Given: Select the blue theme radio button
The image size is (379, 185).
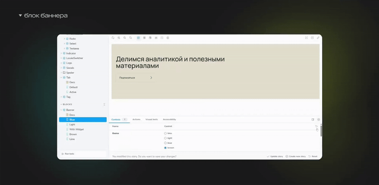Looking at the screenshot, I should point(165,143).
